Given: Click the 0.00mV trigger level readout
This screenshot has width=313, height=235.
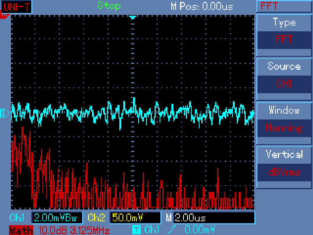Looking at the screenshot, I should coord(200,230).
